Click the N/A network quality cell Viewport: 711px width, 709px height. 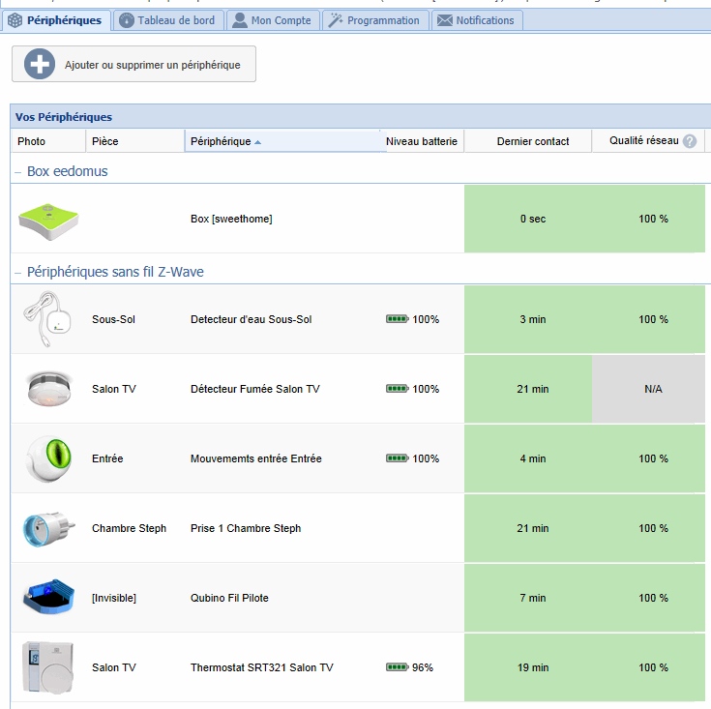648,389
